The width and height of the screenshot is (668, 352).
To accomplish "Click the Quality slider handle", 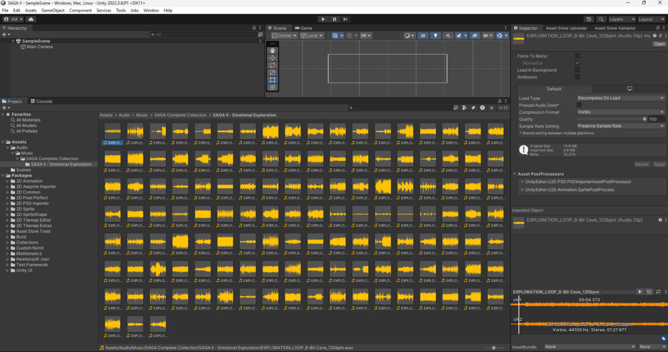I will pos(645,119).
